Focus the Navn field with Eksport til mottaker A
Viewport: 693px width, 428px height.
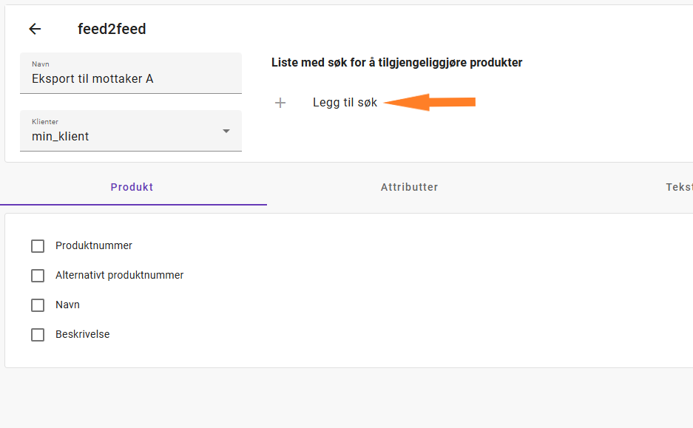(x=131, y=73)
